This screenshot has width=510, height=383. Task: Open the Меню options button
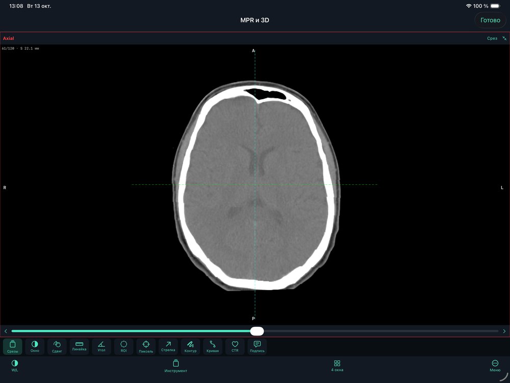point(495,366)
